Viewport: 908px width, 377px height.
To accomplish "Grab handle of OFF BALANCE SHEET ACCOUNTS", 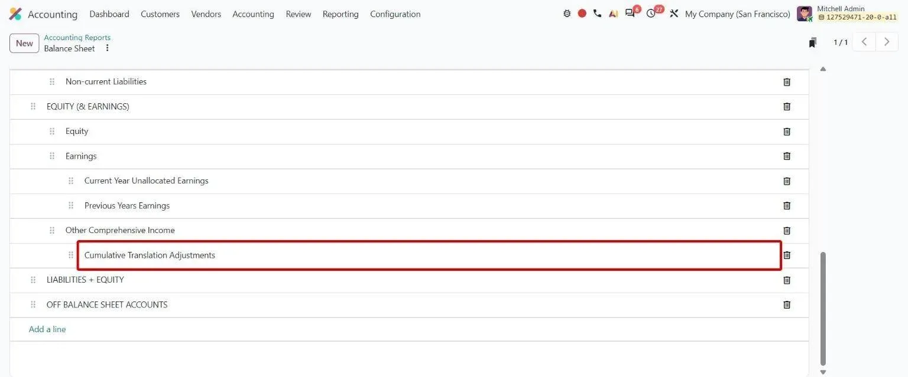I will click(x=33, y=305).
